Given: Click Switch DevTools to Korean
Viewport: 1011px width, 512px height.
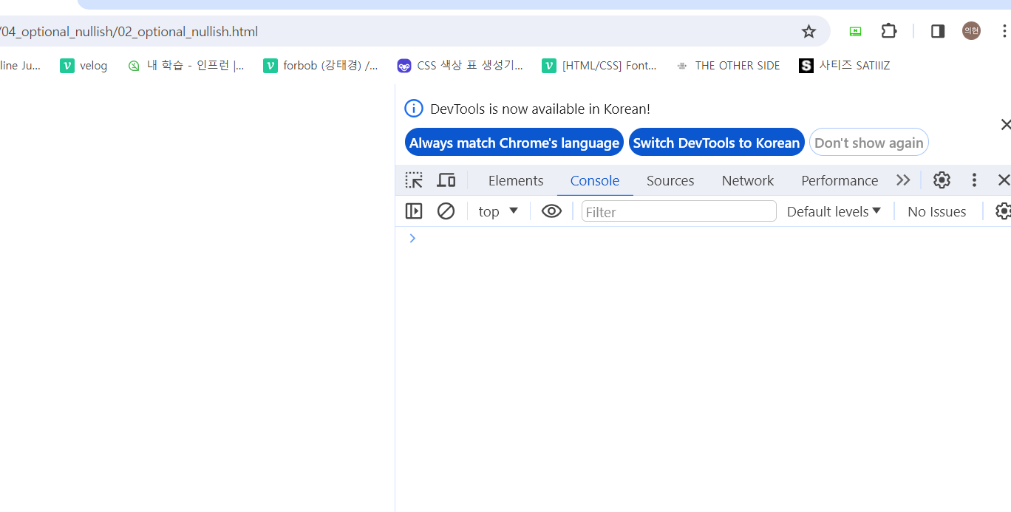Looking at the screenshot, I should 716,143.
